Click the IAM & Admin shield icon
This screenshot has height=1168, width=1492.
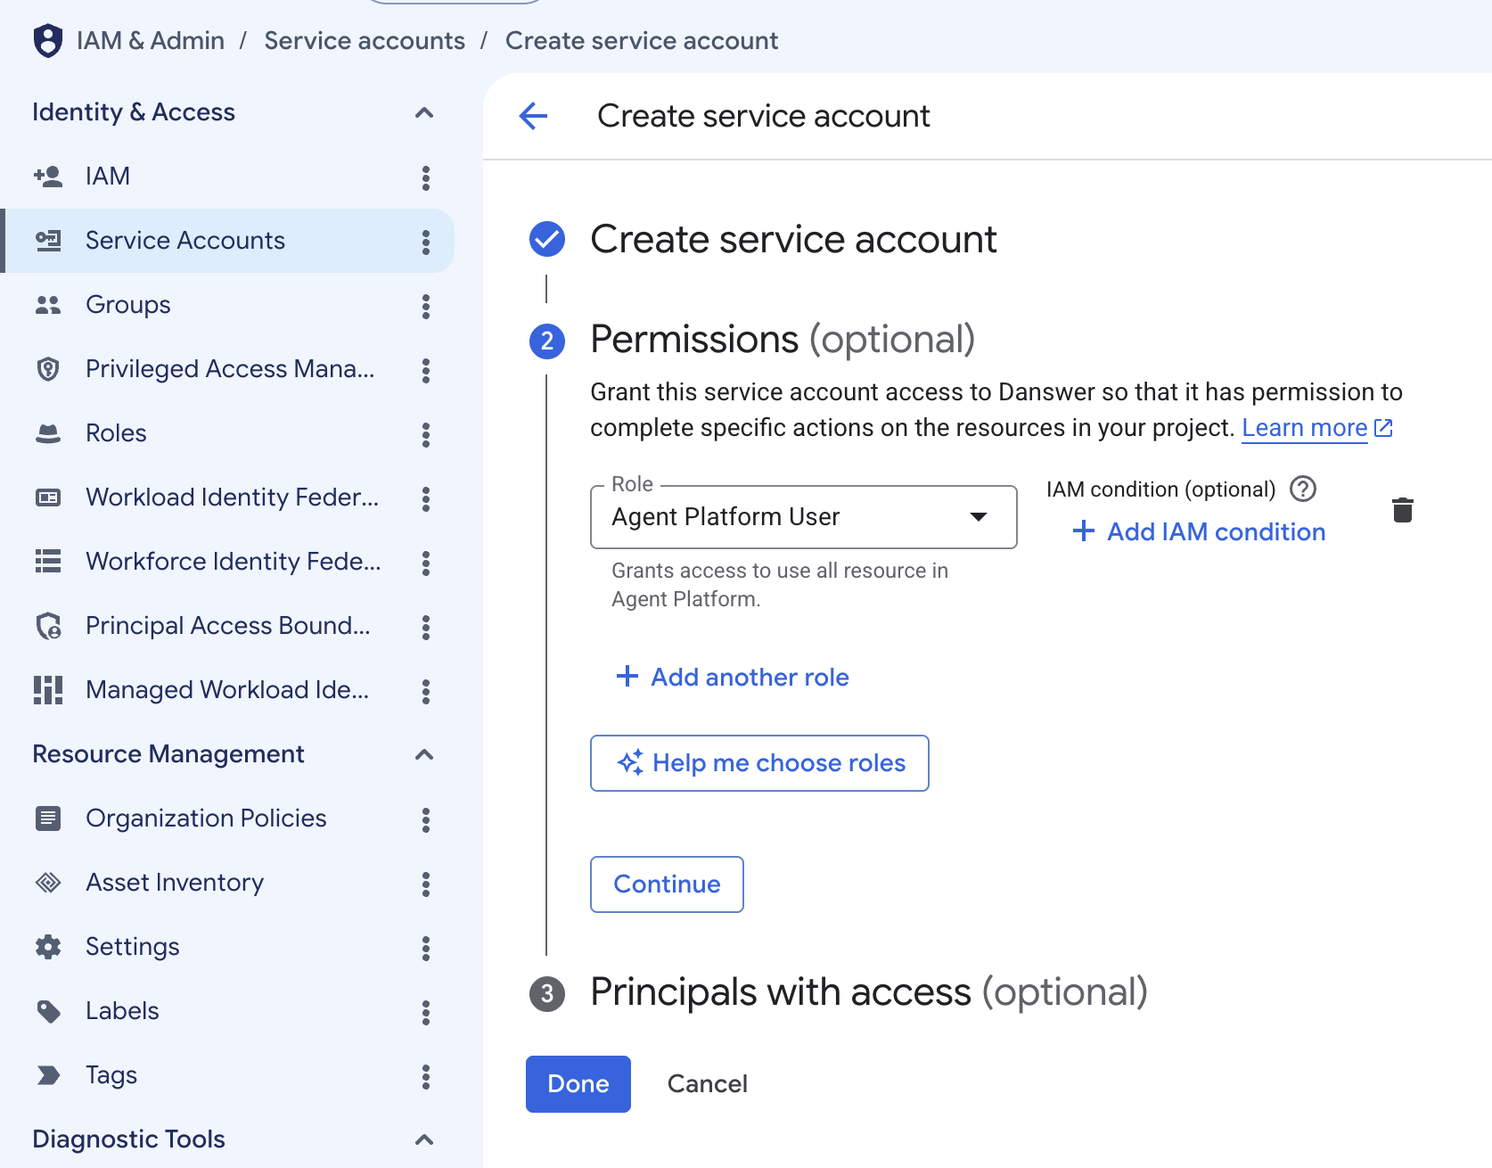click(47, 40)
